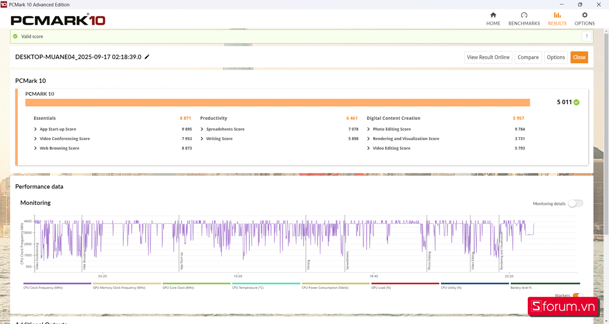Open the Options gear icon

[585, 15]
